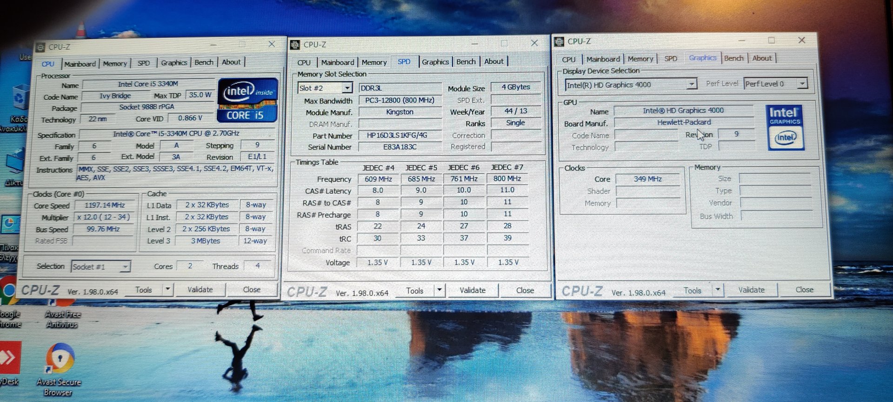Click Validate in left CPU-Z window
Screen dimensions: 893x402
pyautogui.click(x=200, y=289)
